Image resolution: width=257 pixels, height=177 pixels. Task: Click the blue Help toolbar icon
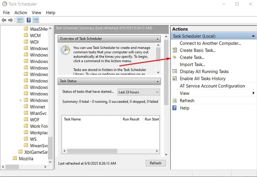[29, 20]
